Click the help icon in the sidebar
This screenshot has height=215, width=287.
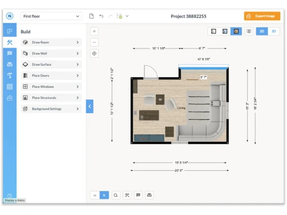coord(10,196)
